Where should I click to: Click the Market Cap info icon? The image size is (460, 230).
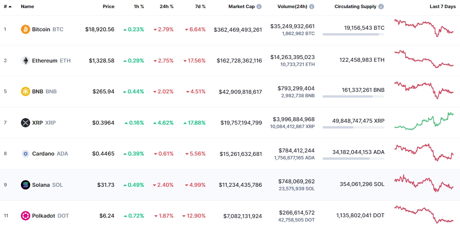(259, 7)
